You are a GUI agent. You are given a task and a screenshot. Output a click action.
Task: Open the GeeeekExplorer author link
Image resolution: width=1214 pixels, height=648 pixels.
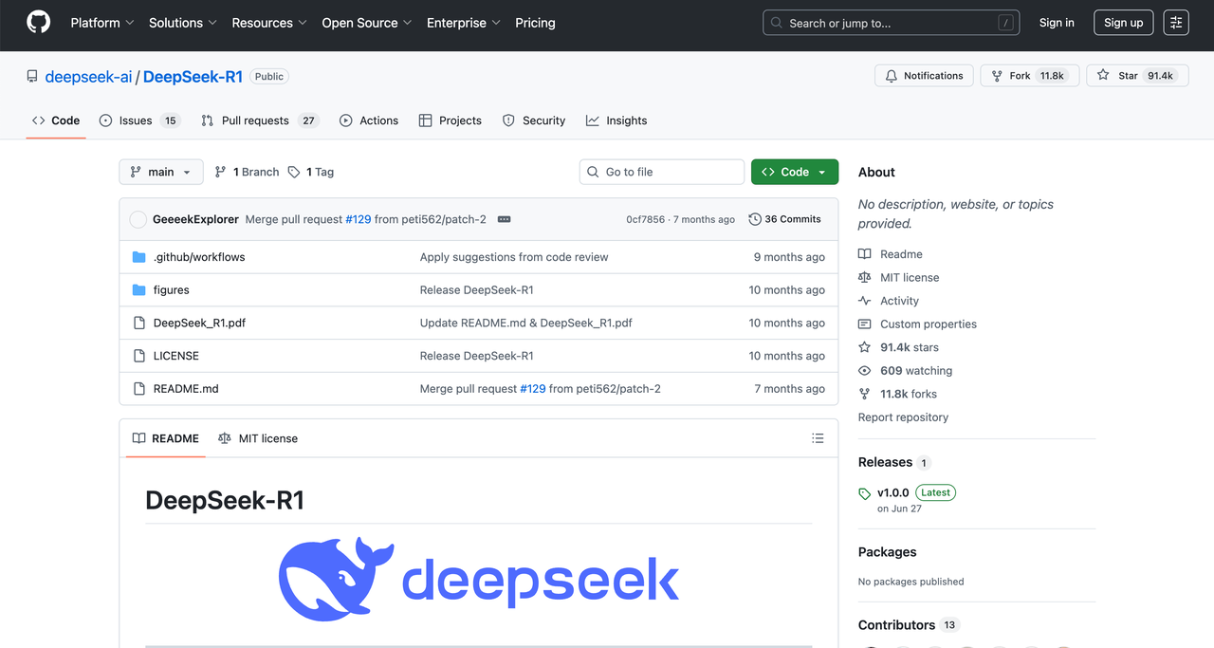[x=195, y=219]
